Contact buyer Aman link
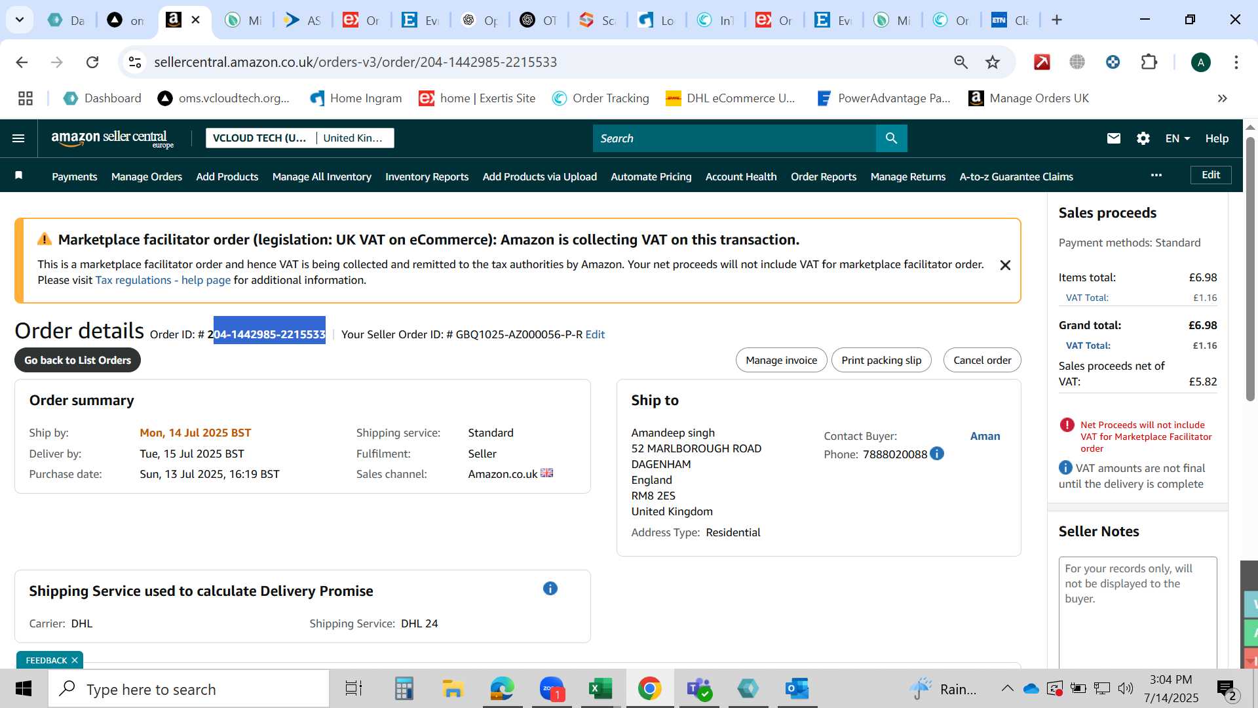The image size is (1258, 708). click(x=985, y=436)
